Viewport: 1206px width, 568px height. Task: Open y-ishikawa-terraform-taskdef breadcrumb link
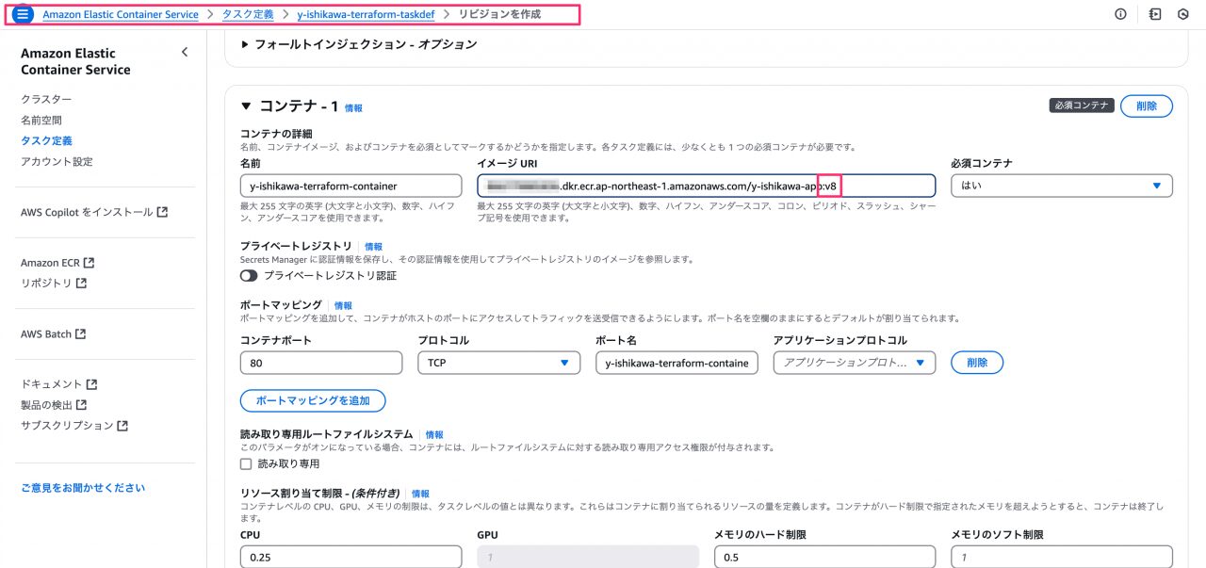366,15
